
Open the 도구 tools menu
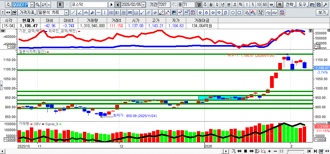302,5
